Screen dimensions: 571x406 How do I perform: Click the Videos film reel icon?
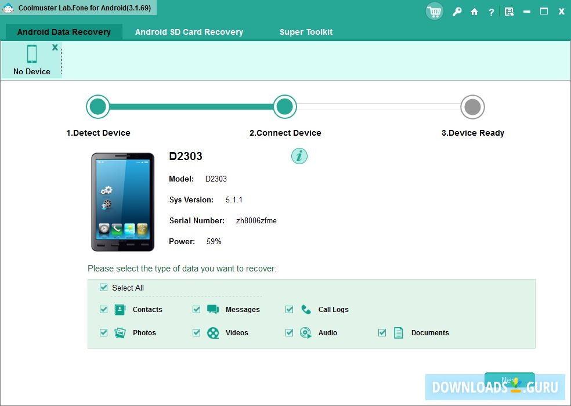212,333
